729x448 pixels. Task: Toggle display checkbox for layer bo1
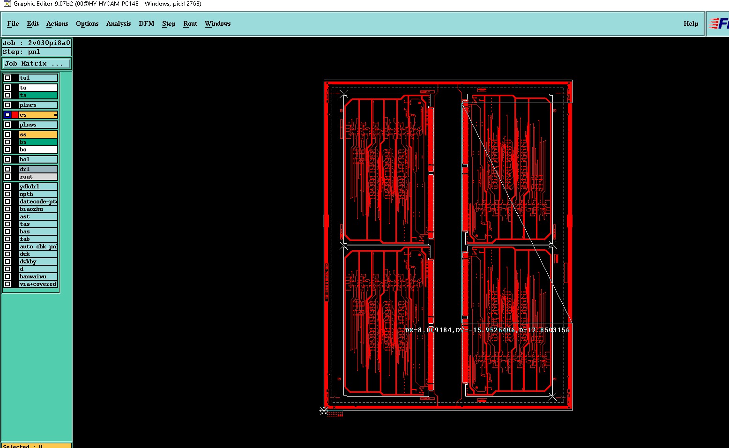coord(7,159)
